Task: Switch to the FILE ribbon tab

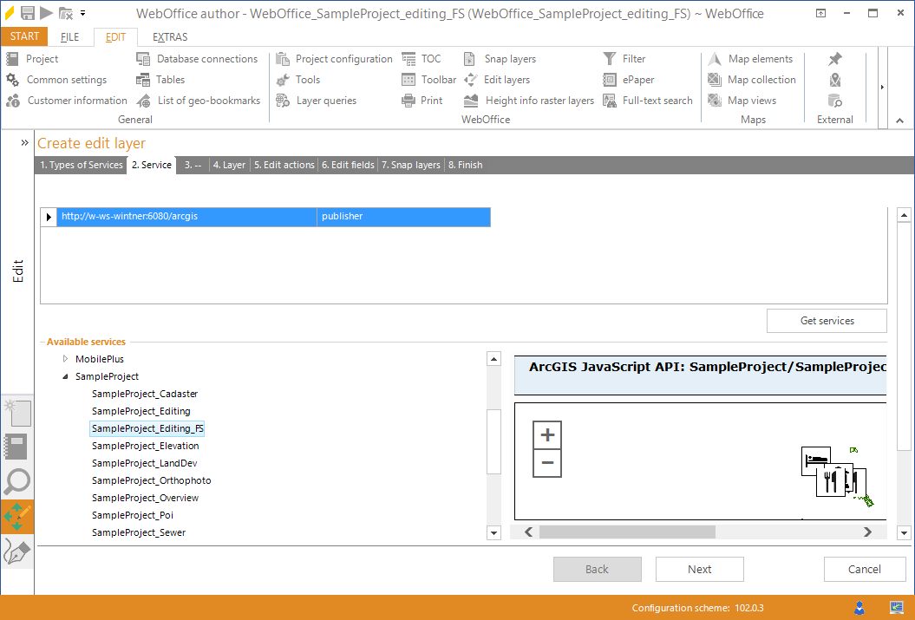Action: [x=69, y=36]
